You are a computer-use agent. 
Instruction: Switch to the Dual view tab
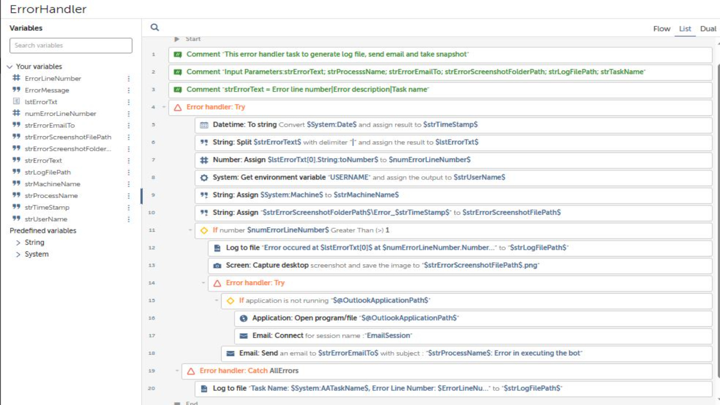tap(708, 29)
